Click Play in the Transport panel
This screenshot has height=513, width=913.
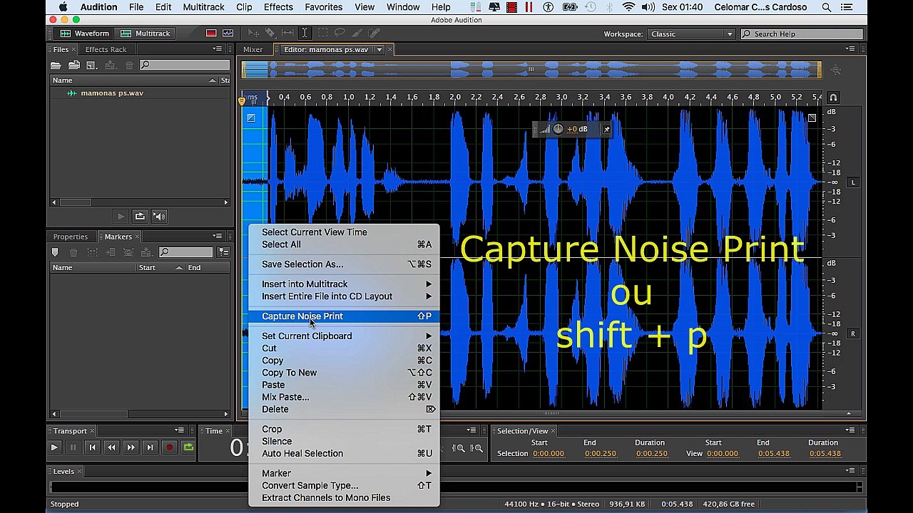point(54,447)
